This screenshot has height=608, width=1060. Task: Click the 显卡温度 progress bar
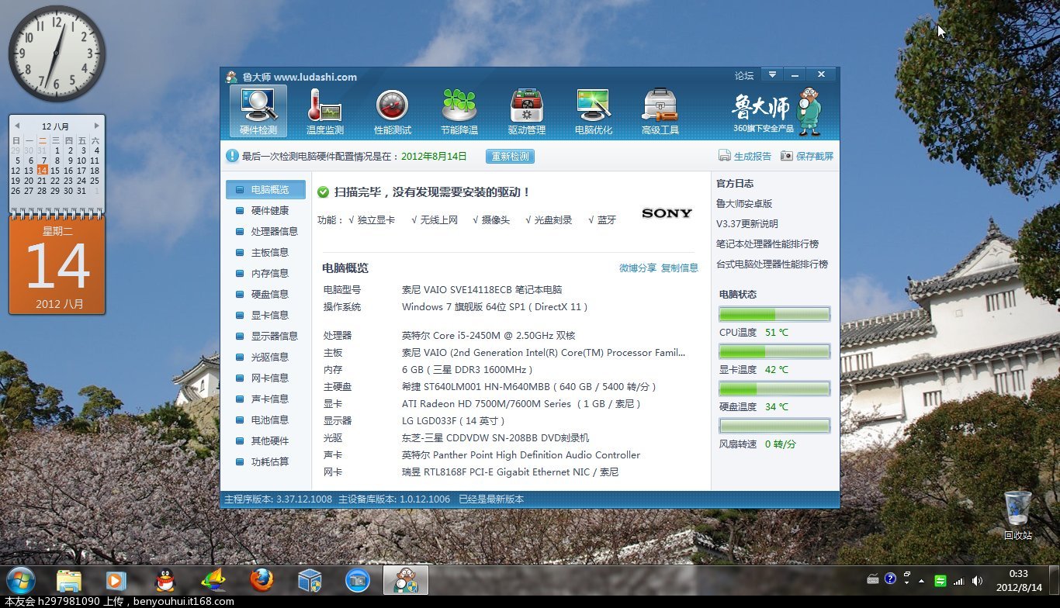pos(774,351)
